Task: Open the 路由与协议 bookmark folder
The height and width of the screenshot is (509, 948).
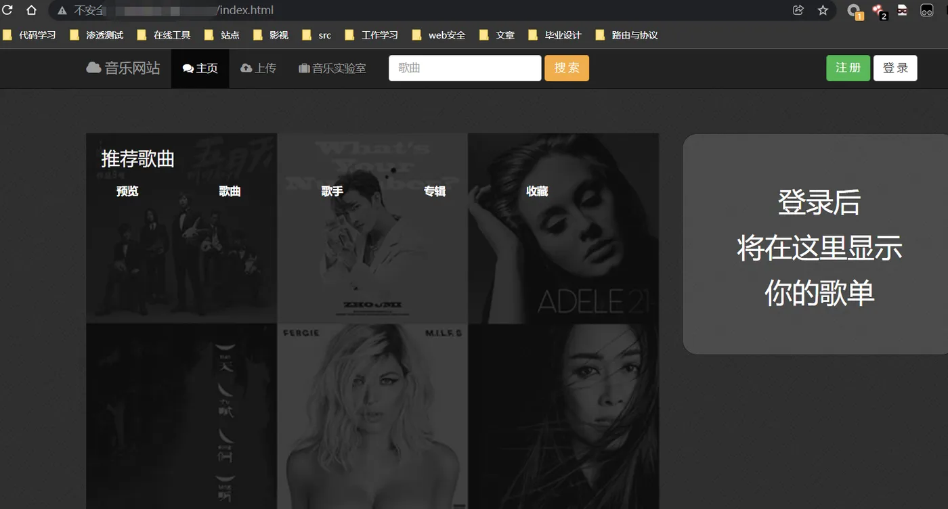Action: click(627, 35)
